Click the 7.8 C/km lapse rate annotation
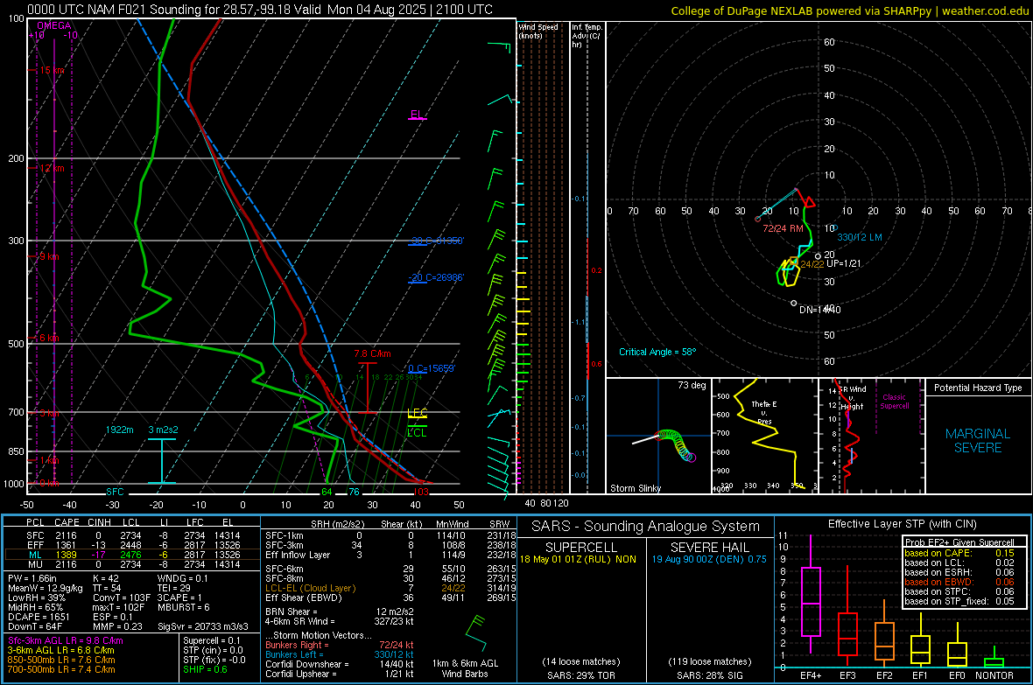1033x685 pixels. pos(372,353)
